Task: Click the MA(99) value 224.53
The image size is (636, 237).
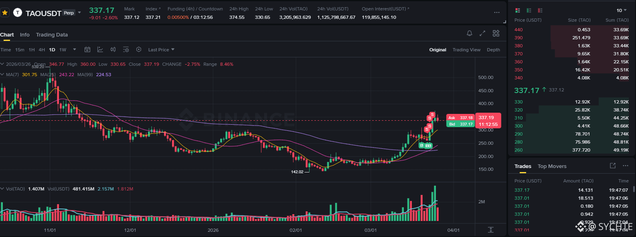Action: coord(103,75)
